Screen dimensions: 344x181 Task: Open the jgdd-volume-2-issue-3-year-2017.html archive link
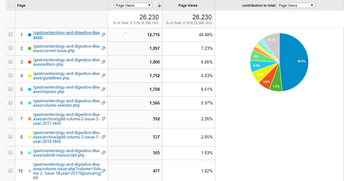click(x=66, y=119)
